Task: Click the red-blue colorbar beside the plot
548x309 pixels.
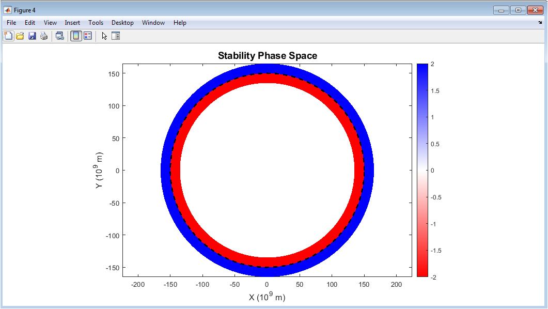Action: point(422,170)
